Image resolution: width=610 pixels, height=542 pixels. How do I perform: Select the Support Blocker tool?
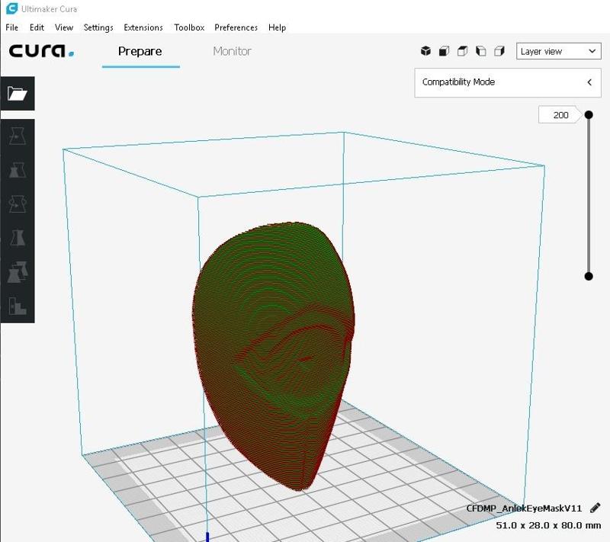(x=18, y=306)
